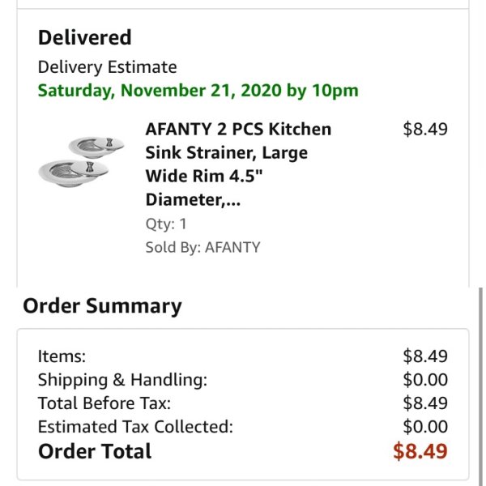Select the Delivered status heading
This screenshot has width=486, height=486.
point(84,37)
